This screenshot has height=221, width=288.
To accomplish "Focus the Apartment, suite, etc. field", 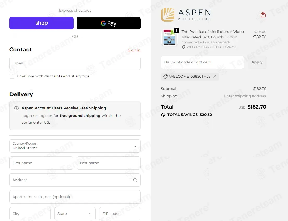I will [75, 197].
